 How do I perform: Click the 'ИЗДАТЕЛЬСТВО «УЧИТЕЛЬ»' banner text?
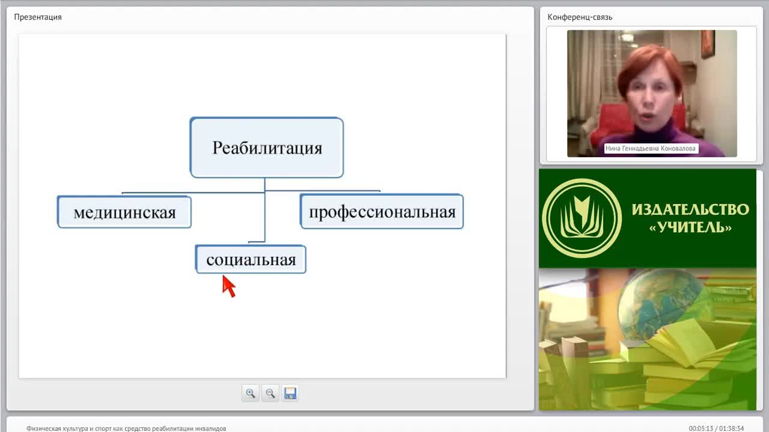click(x=690, y=218)
